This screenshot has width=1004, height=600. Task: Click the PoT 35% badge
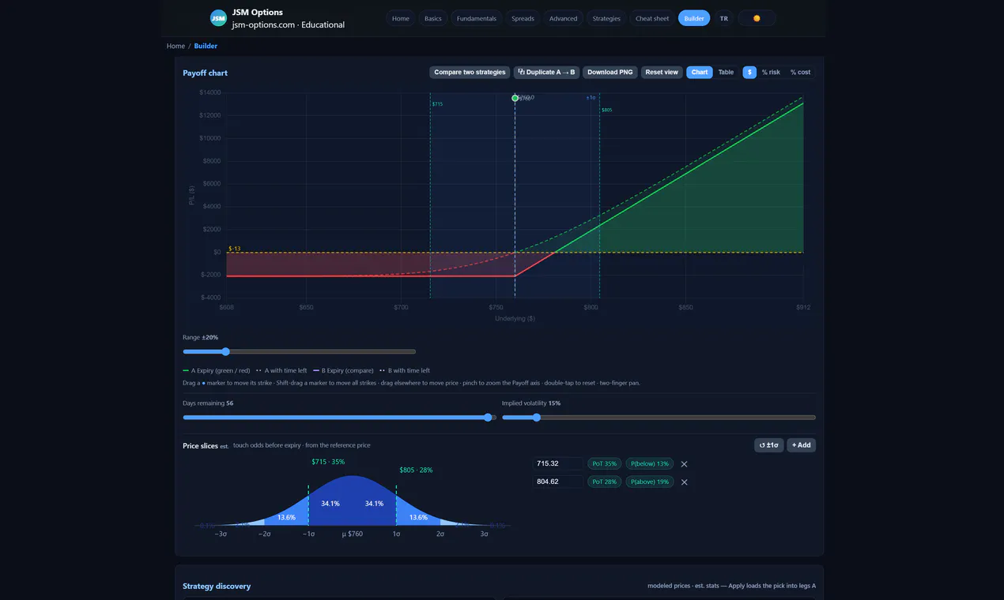(604, 464)
